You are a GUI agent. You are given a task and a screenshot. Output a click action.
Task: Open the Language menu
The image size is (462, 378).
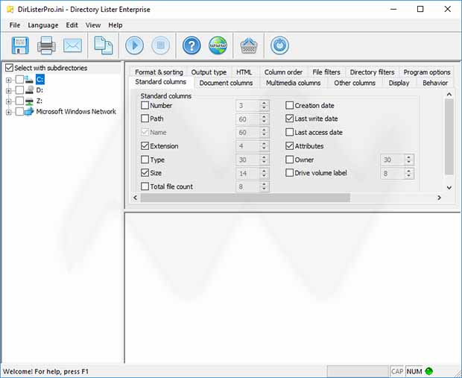point(43,25)
